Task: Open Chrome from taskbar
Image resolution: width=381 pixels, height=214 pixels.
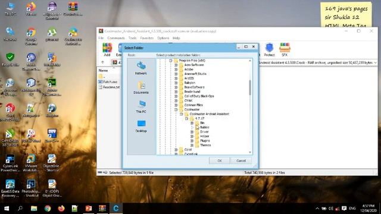Action: tap(48, 209)
